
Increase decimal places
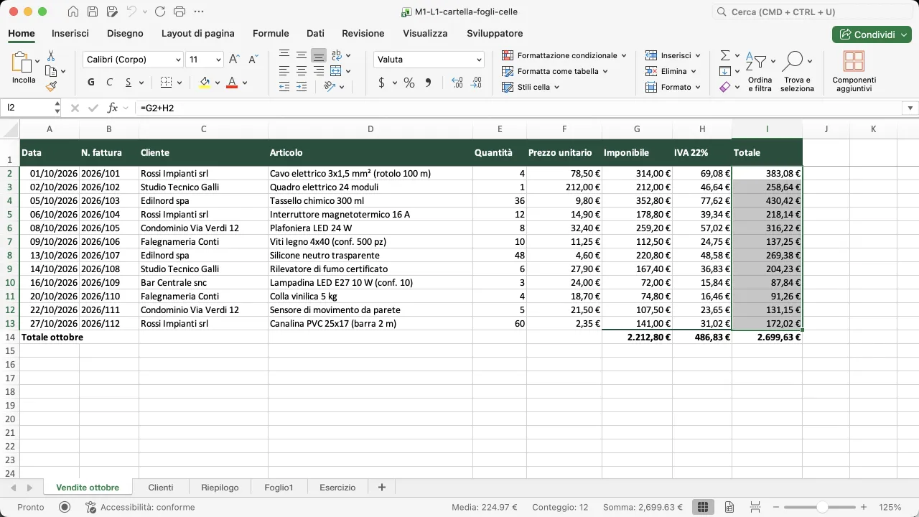[457, 83]
